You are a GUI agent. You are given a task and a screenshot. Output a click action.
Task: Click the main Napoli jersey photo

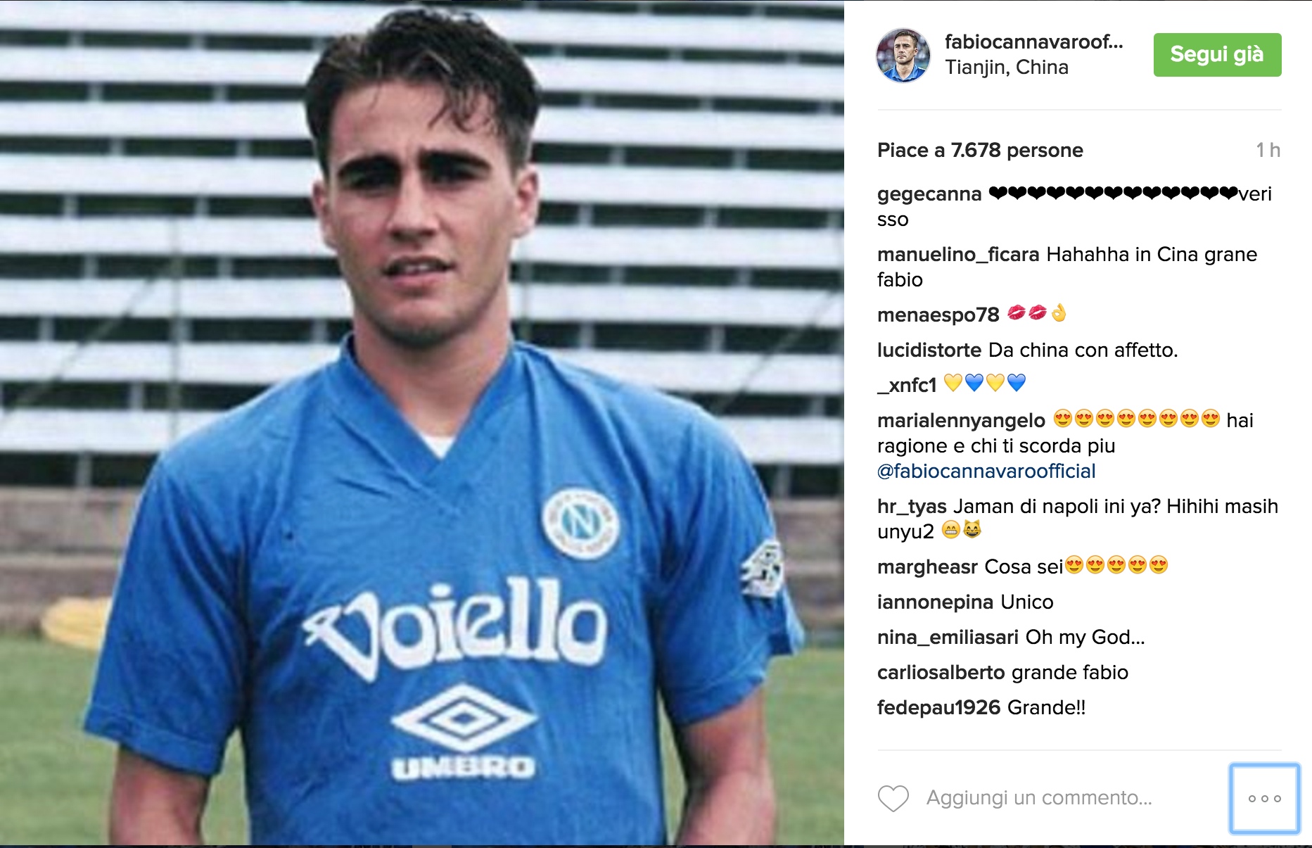422,422
